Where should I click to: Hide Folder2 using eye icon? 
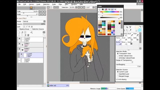click(x=19, y=49)
